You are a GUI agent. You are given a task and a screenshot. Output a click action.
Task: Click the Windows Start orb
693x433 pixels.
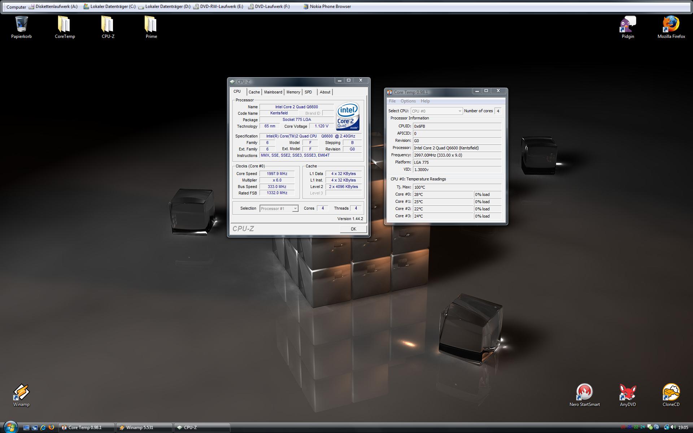click(x=10, y=427)
